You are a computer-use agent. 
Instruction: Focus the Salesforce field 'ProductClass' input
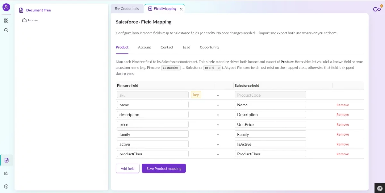tap(270, 154)
